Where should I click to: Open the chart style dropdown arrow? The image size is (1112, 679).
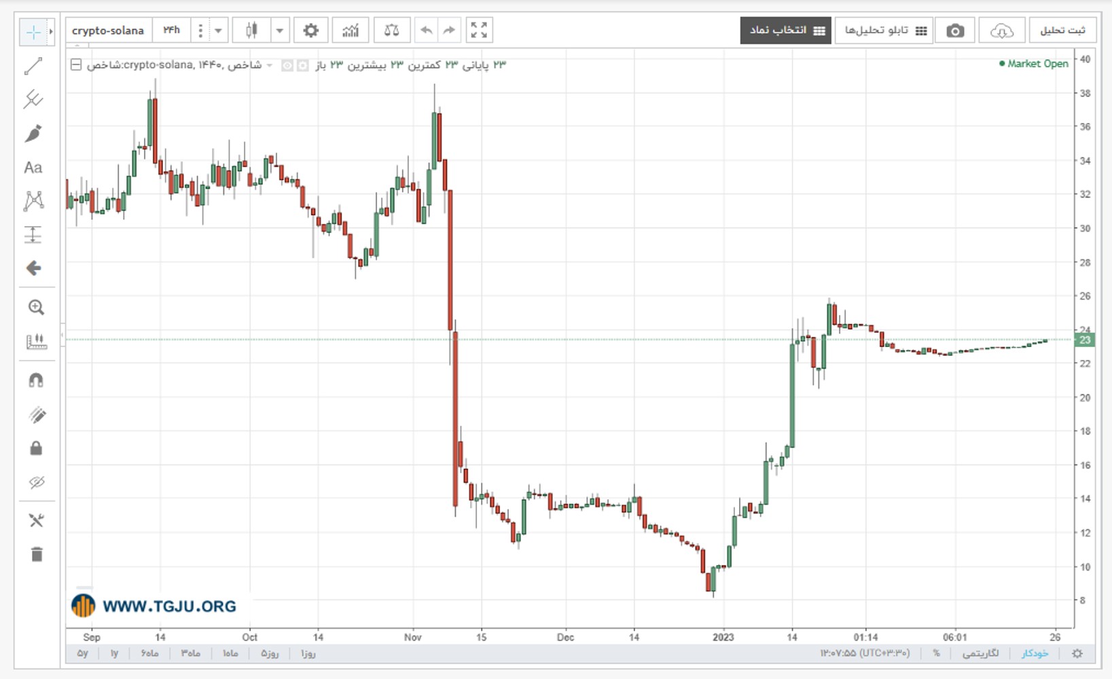(279, 31)
